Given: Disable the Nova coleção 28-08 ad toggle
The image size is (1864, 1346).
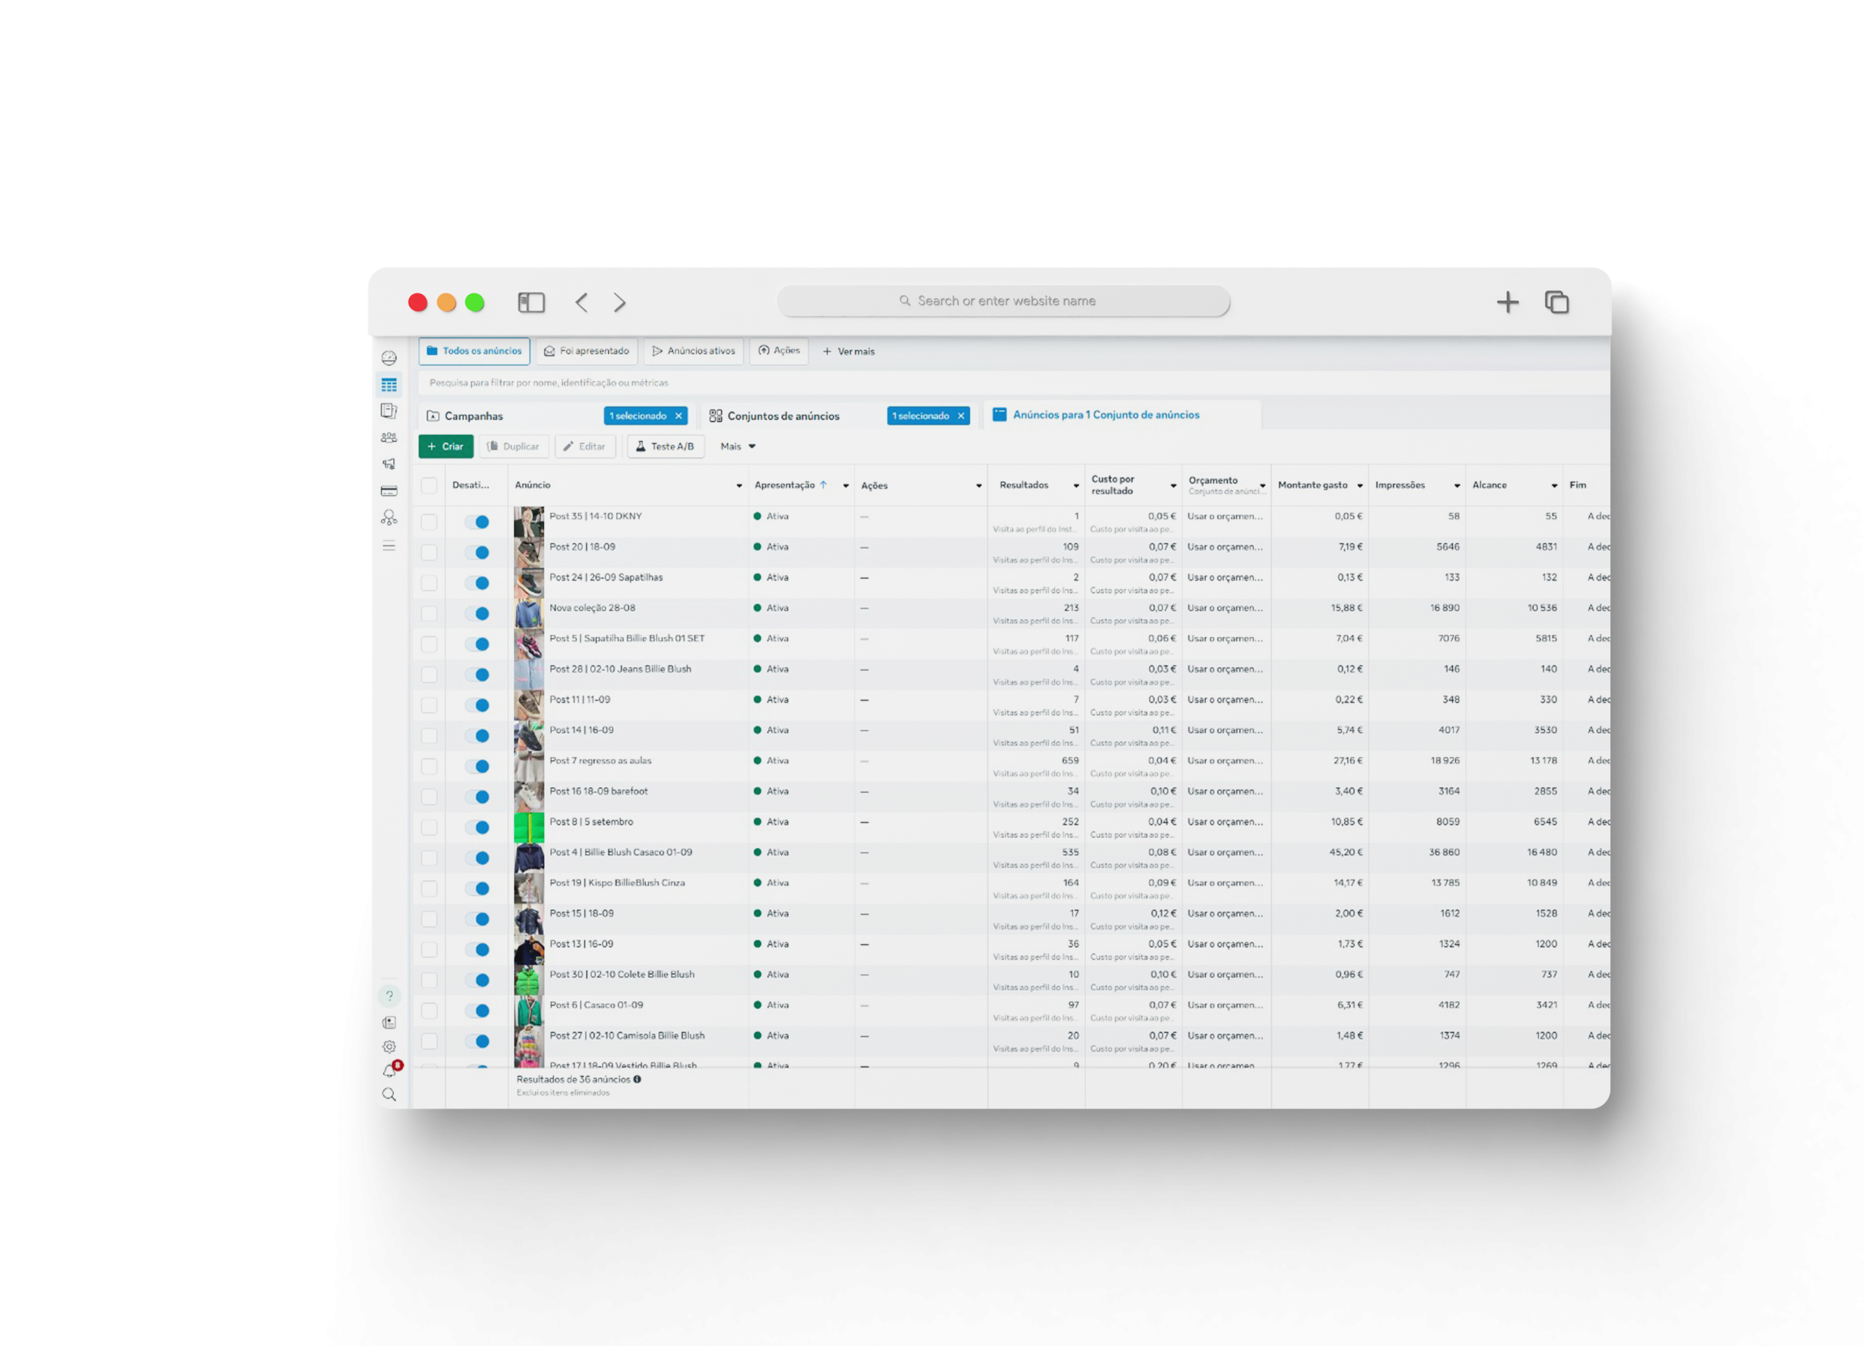Looking at the screenshot, I should pos(477,613).
